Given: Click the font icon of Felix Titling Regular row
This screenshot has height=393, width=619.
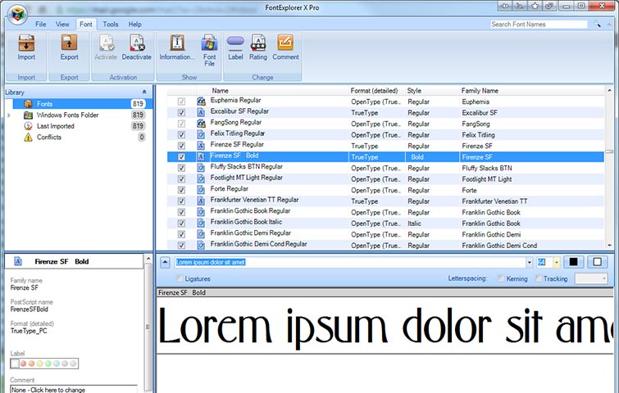Looking at the screenshot, I should (201, 134).
